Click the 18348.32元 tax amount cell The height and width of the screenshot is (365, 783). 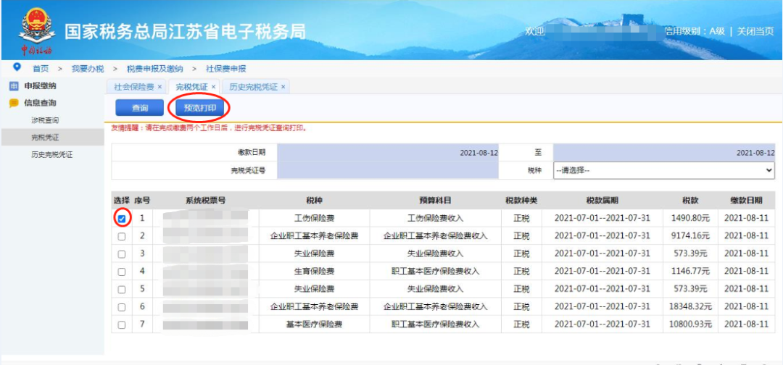(691, 306)
